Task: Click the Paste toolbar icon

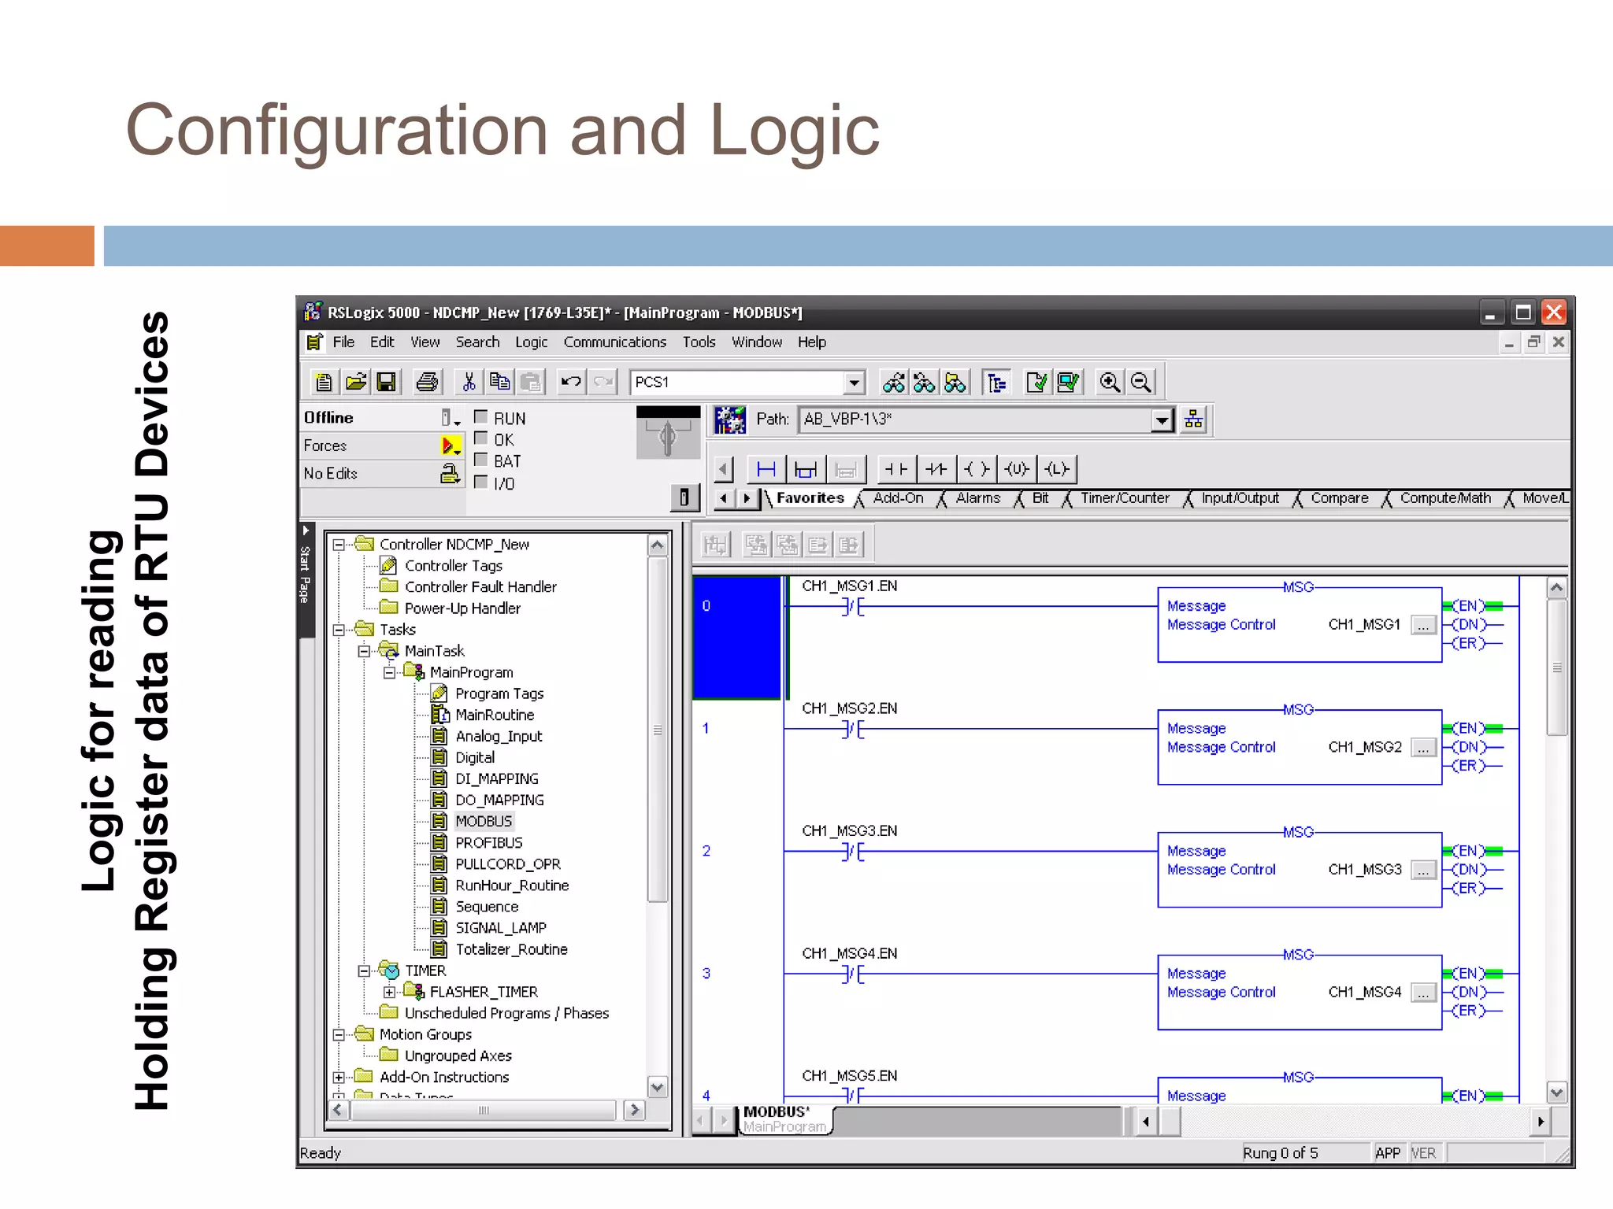Action: coord(531,383)
